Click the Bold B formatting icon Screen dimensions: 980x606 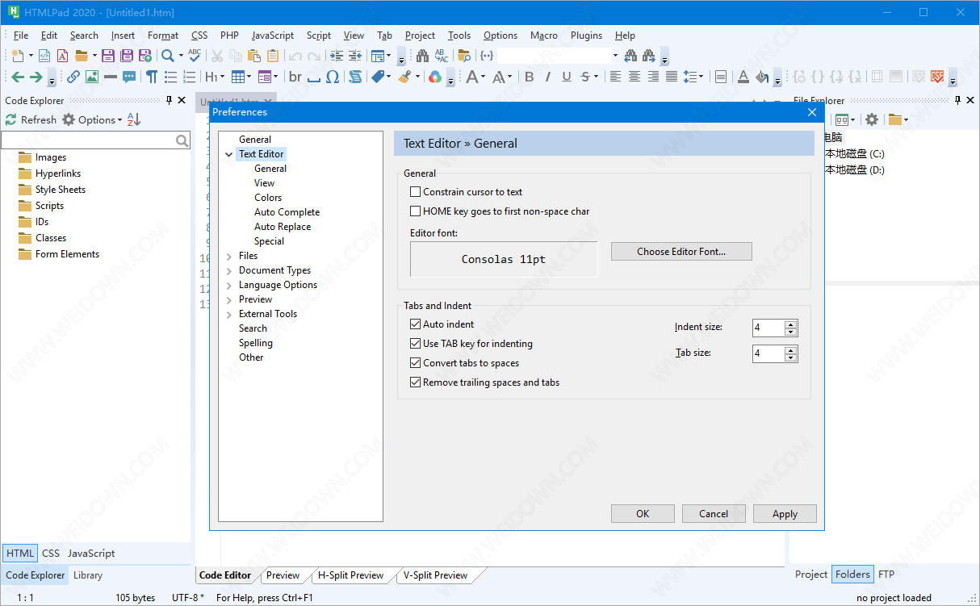[x=530, y=77]
